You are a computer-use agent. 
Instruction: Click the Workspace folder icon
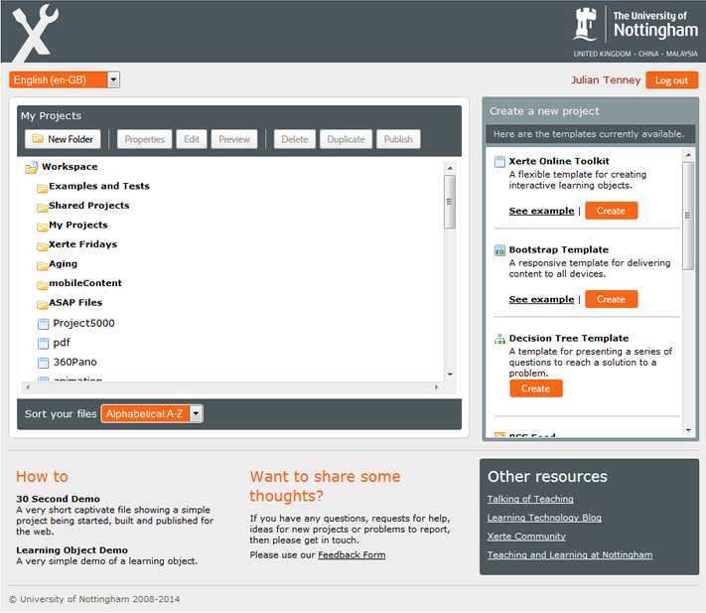coord(31,168)
